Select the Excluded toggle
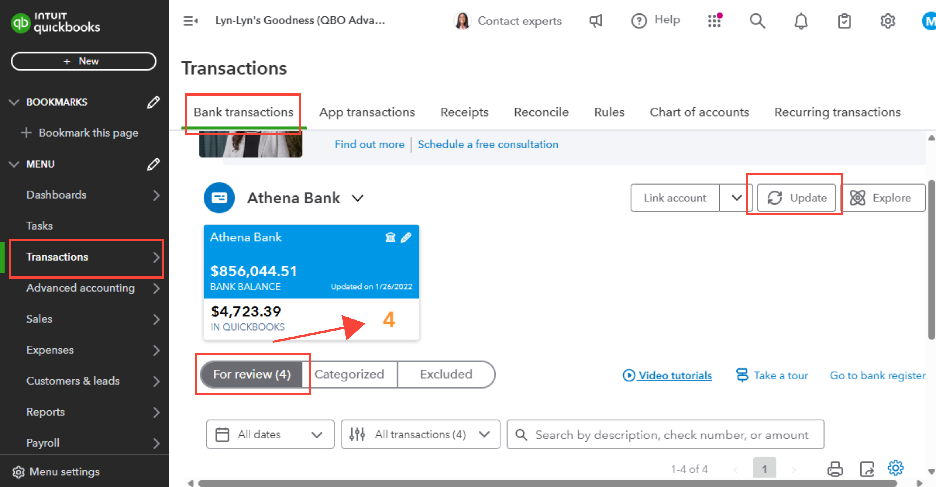 click(x=446, y=374)
